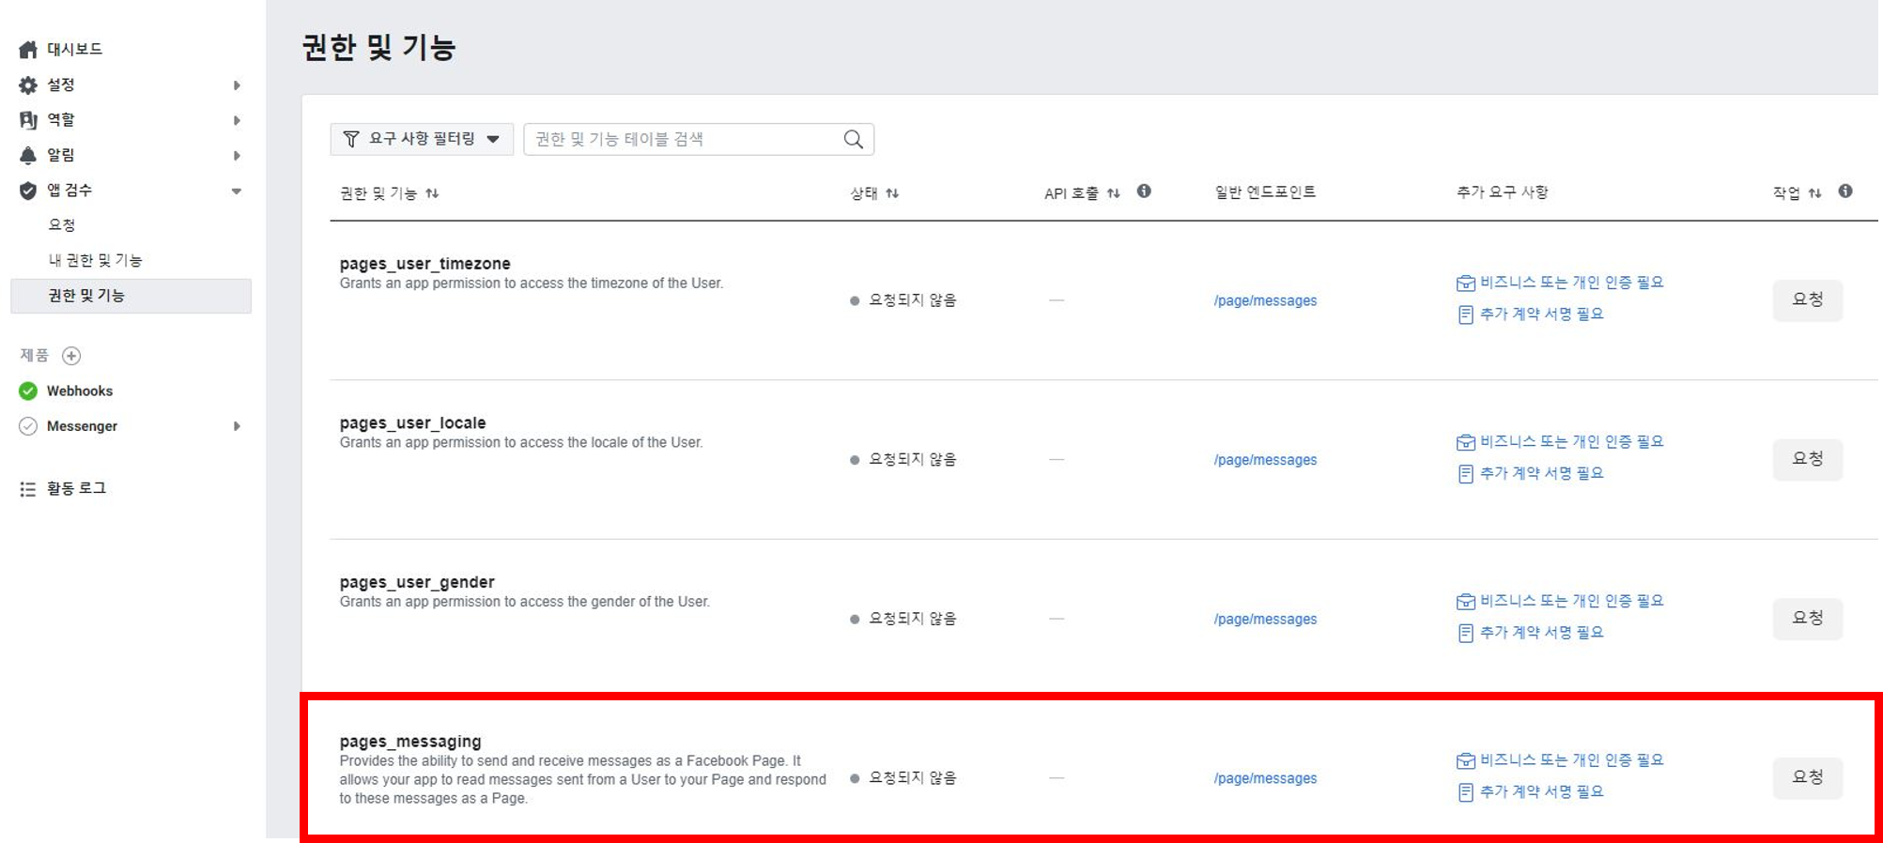Click the 대시보드 home icon
Viewport: 1883px width, 843px height.
pos(28,50)
